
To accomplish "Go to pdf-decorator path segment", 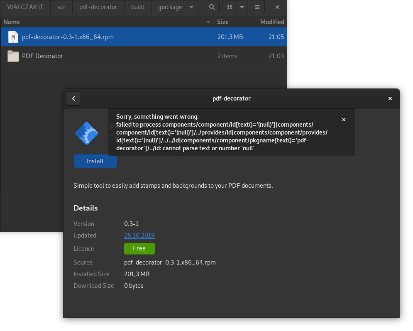I will tap(98, 7).
